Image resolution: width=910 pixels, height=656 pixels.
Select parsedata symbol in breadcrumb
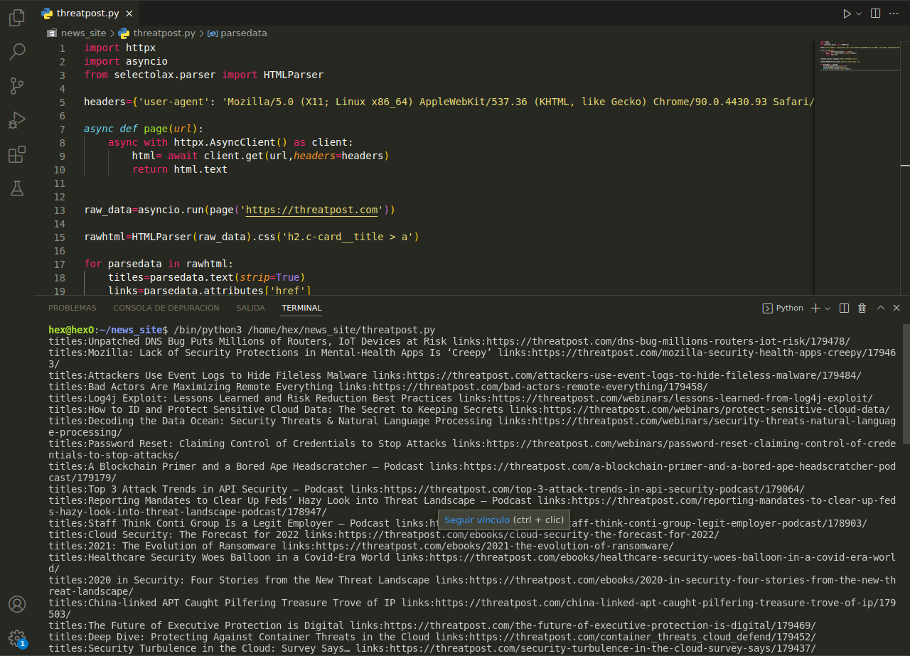click(x=244, y=33)
